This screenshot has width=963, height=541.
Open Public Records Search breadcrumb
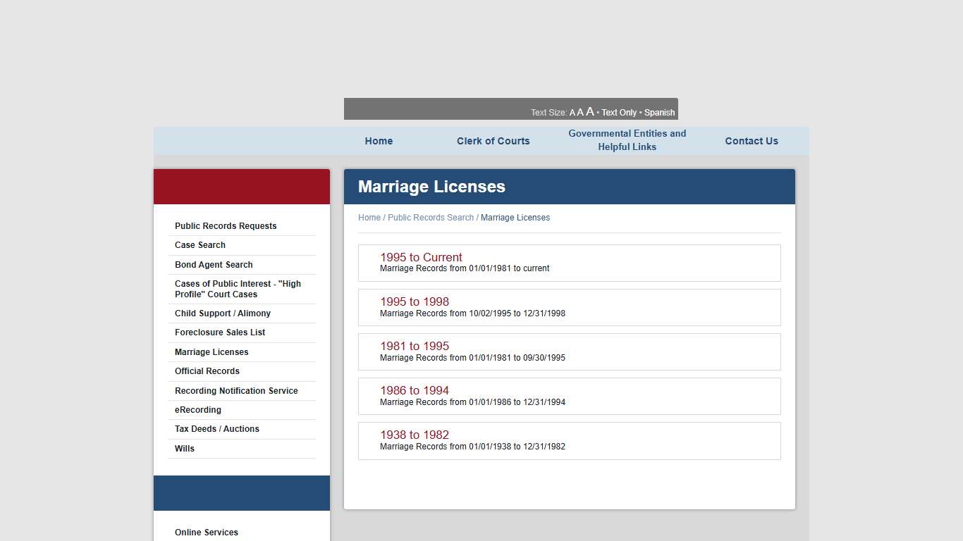tap(431, 217)
